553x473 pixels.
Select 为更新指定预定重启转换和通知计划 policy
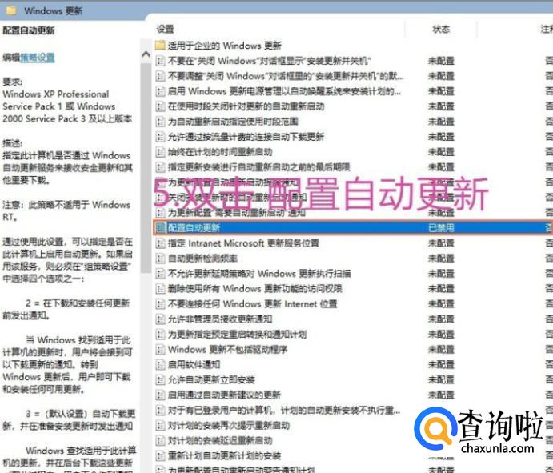coord(237,334)
